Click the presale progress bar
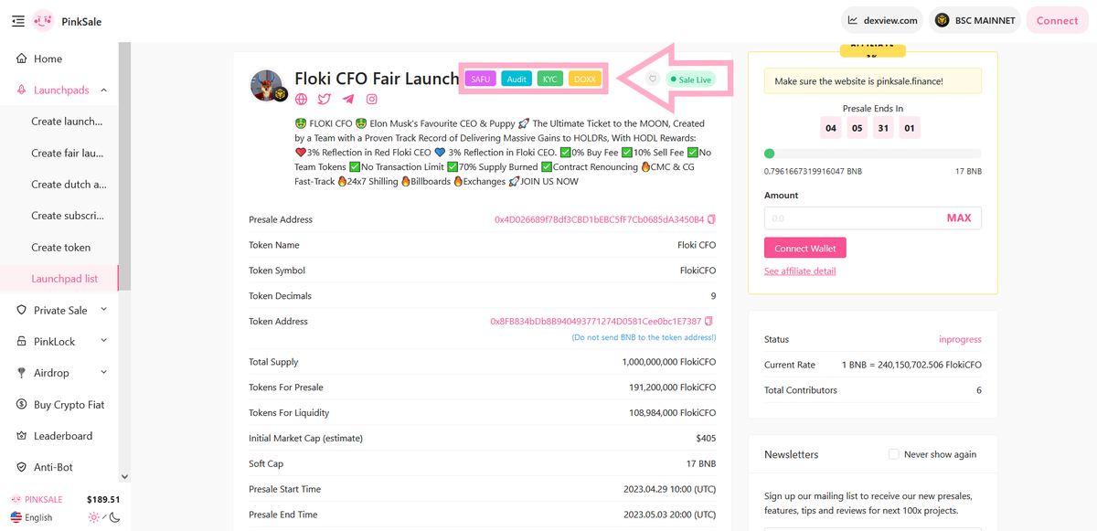1097x531 pixels. pos(873,154)
